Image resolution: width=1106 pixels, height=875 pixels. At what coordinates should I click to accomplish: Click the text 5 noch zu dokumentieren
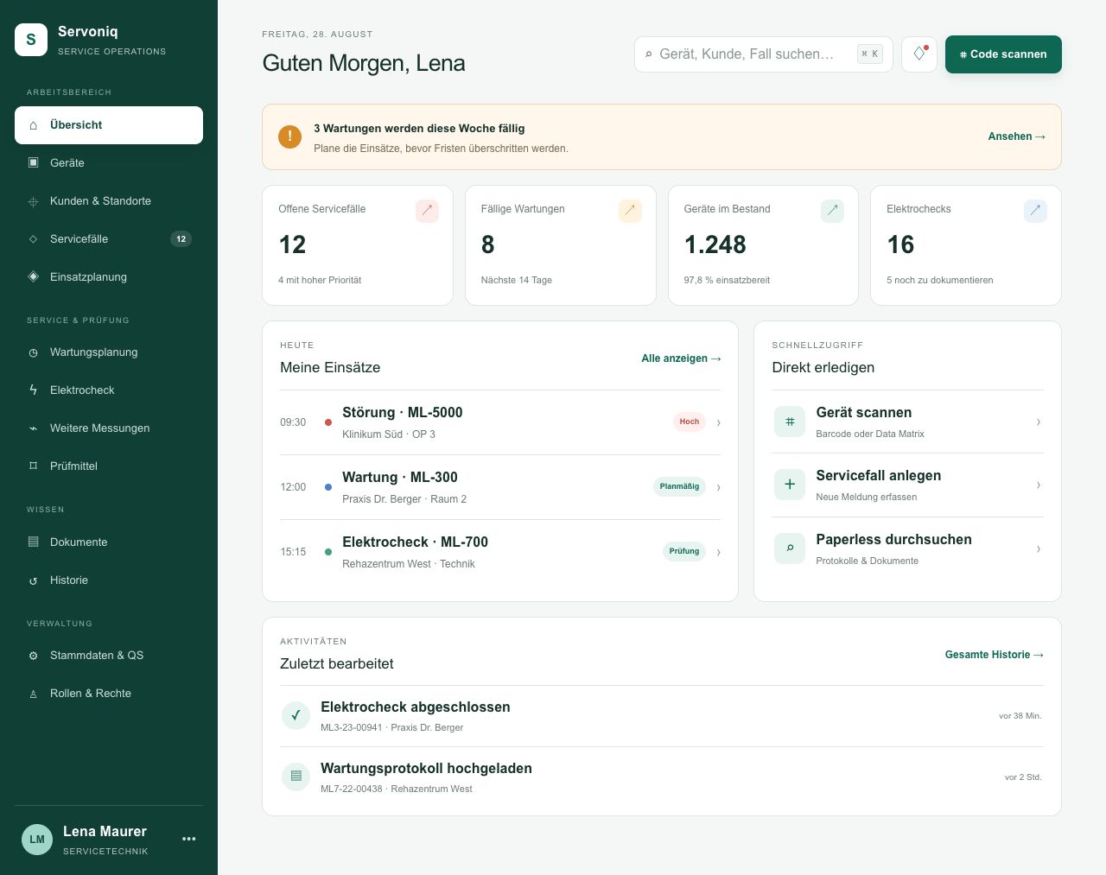(940, 281)
